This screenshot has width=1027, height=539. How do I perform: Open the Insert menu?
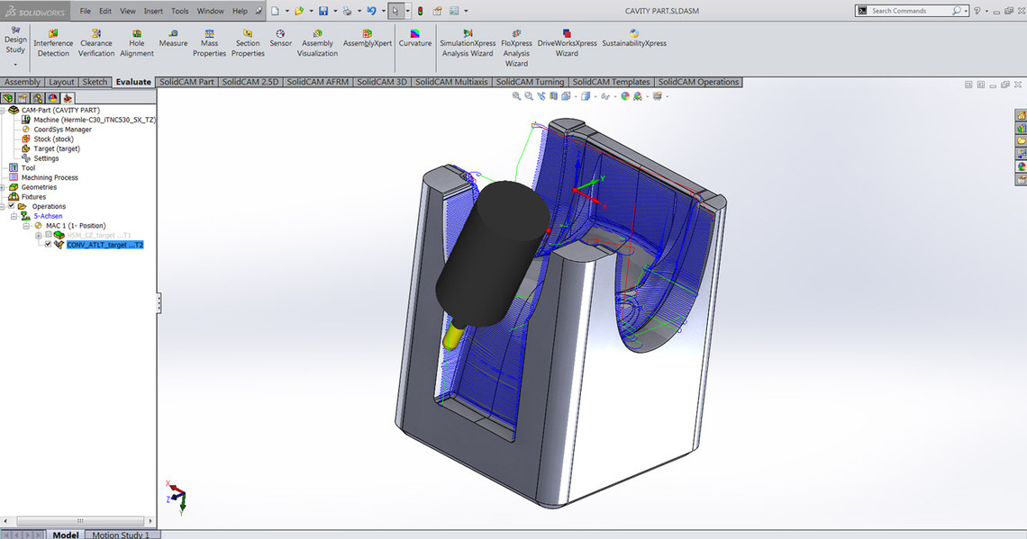(x=153, y=11)
